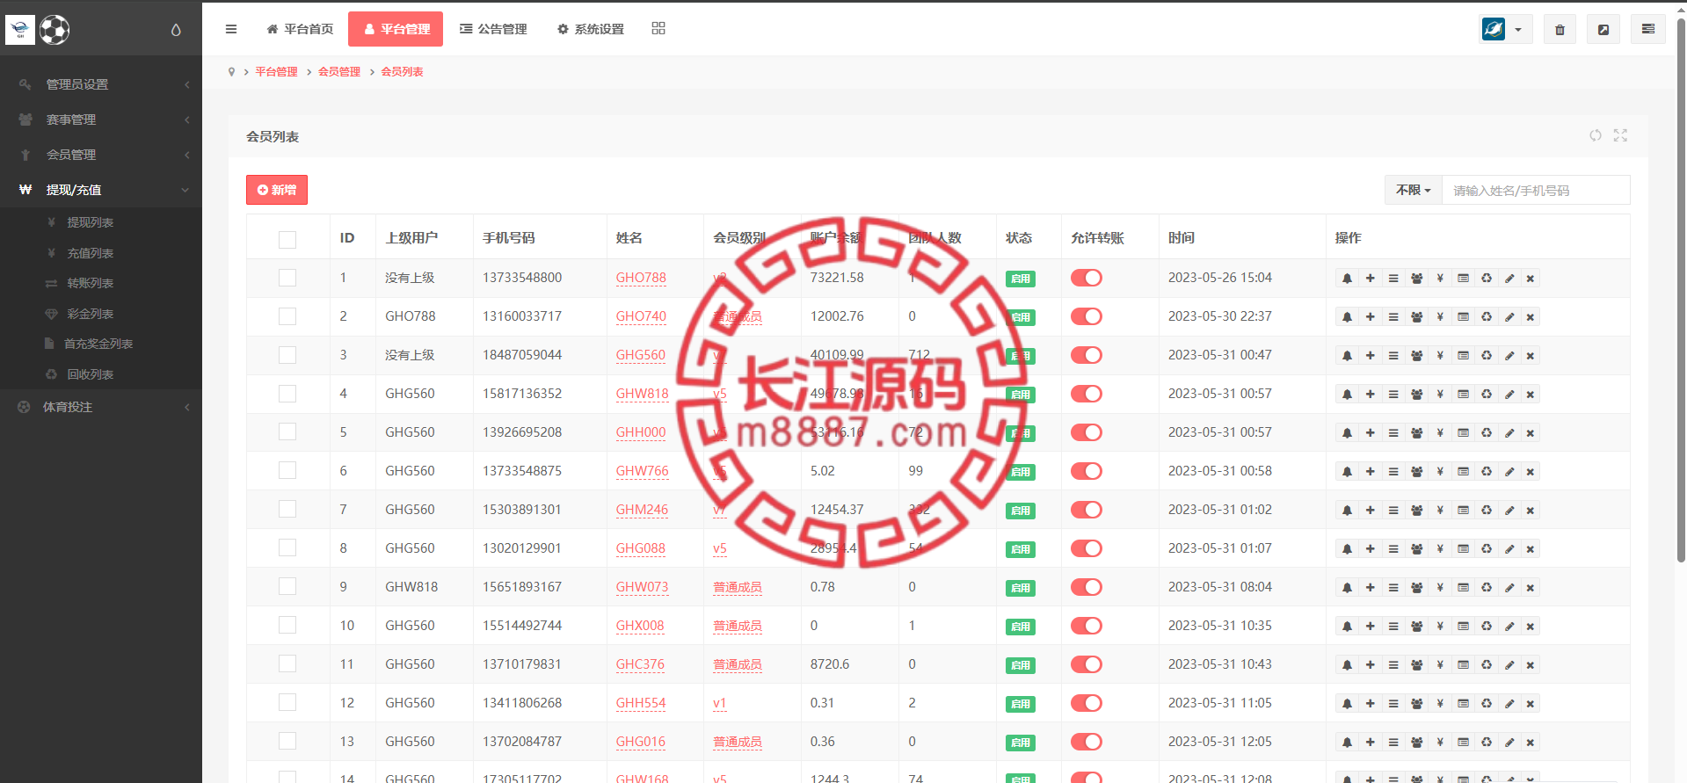Click the external-link icon in top bar
Screen dimensions: 1687x783
click(x=1603, y=29)
